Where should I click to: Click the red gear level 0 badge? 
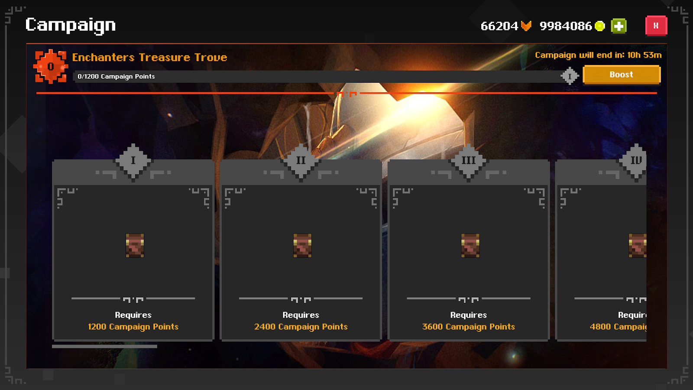[x=51, y=67]
